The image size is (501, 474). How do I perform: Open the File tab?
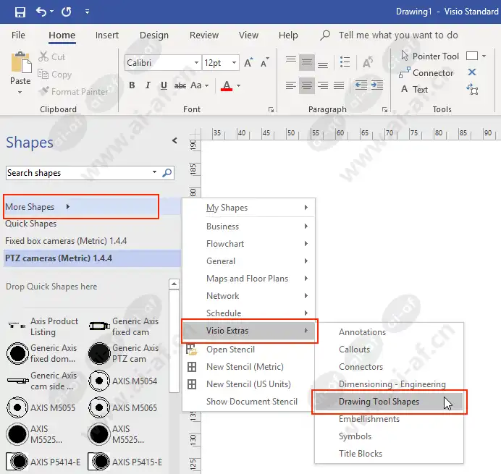(18, 35)
